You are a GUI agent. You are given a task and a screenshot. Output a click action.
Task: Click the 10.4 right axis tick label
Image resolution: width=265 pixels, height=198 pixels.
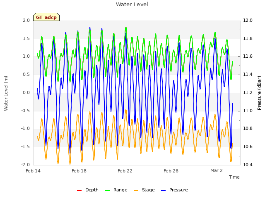click(x=248, y=165)
